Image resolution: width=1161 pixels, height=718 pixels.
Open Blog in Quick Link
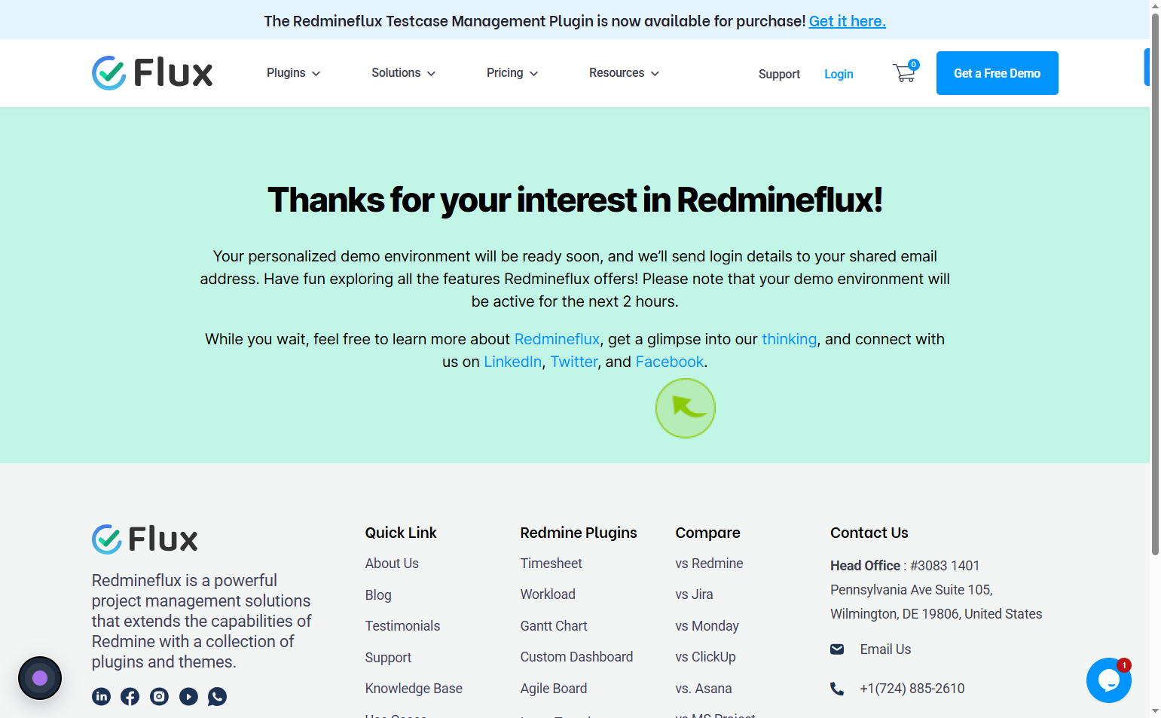point(378,595)
